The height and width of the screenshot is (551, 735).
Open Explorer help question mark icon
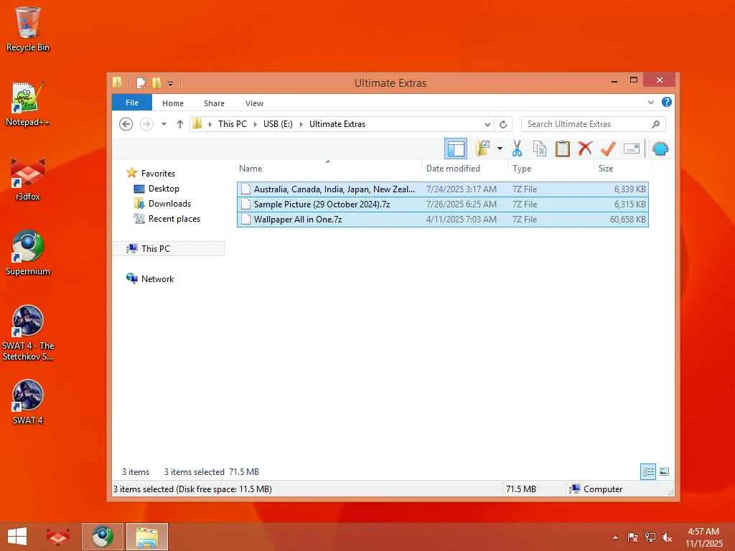(x=666, y=102)
